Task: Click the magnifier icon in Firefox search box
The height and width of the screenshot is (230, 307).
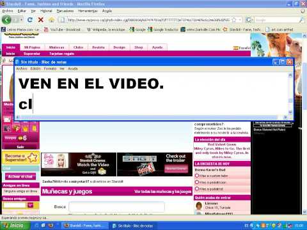Action: [x=301, y=20]
